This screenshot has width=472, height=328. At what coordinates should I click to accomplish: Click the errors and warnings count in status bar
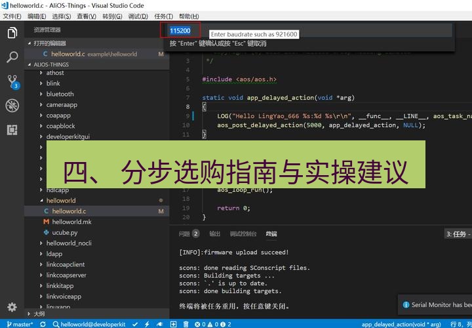tap(213, 324)
